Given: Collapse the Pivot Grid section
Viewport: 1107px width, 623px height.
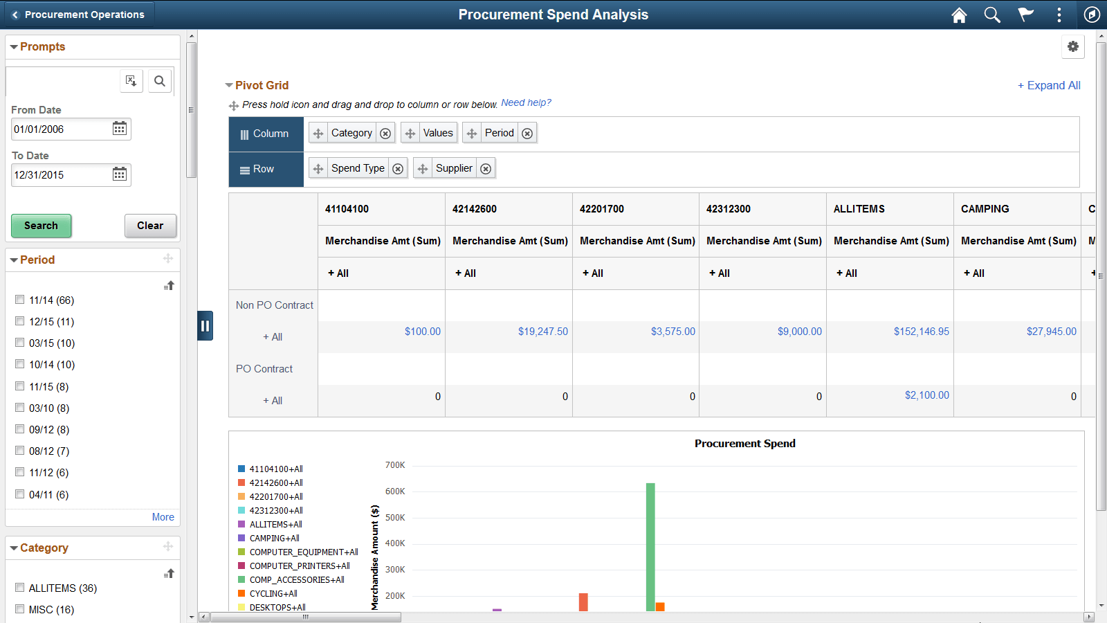Looking at the screenshot, I should [228, 85].
